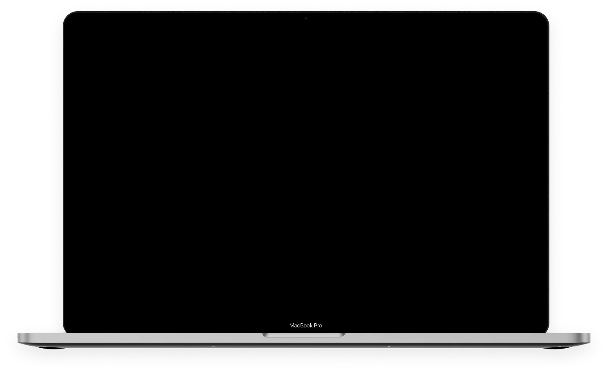Click the left end of the silver base

pyautogui.click(x=21, y=338)
